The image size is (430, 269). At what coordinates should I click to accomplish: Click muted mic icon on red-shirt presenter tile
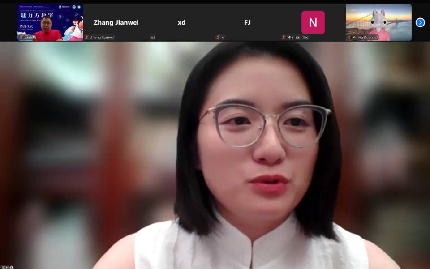click(21, 38)
